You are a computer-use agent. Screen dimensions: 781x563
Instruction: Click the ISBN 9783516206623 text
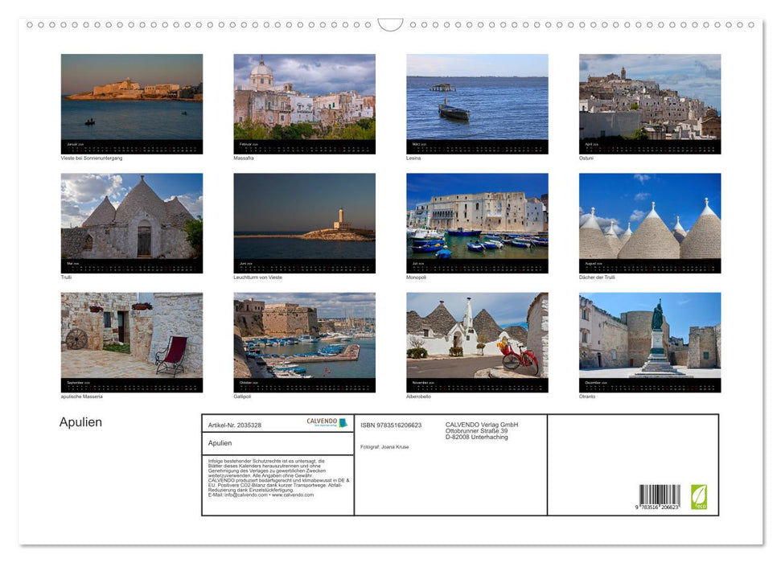391,425
